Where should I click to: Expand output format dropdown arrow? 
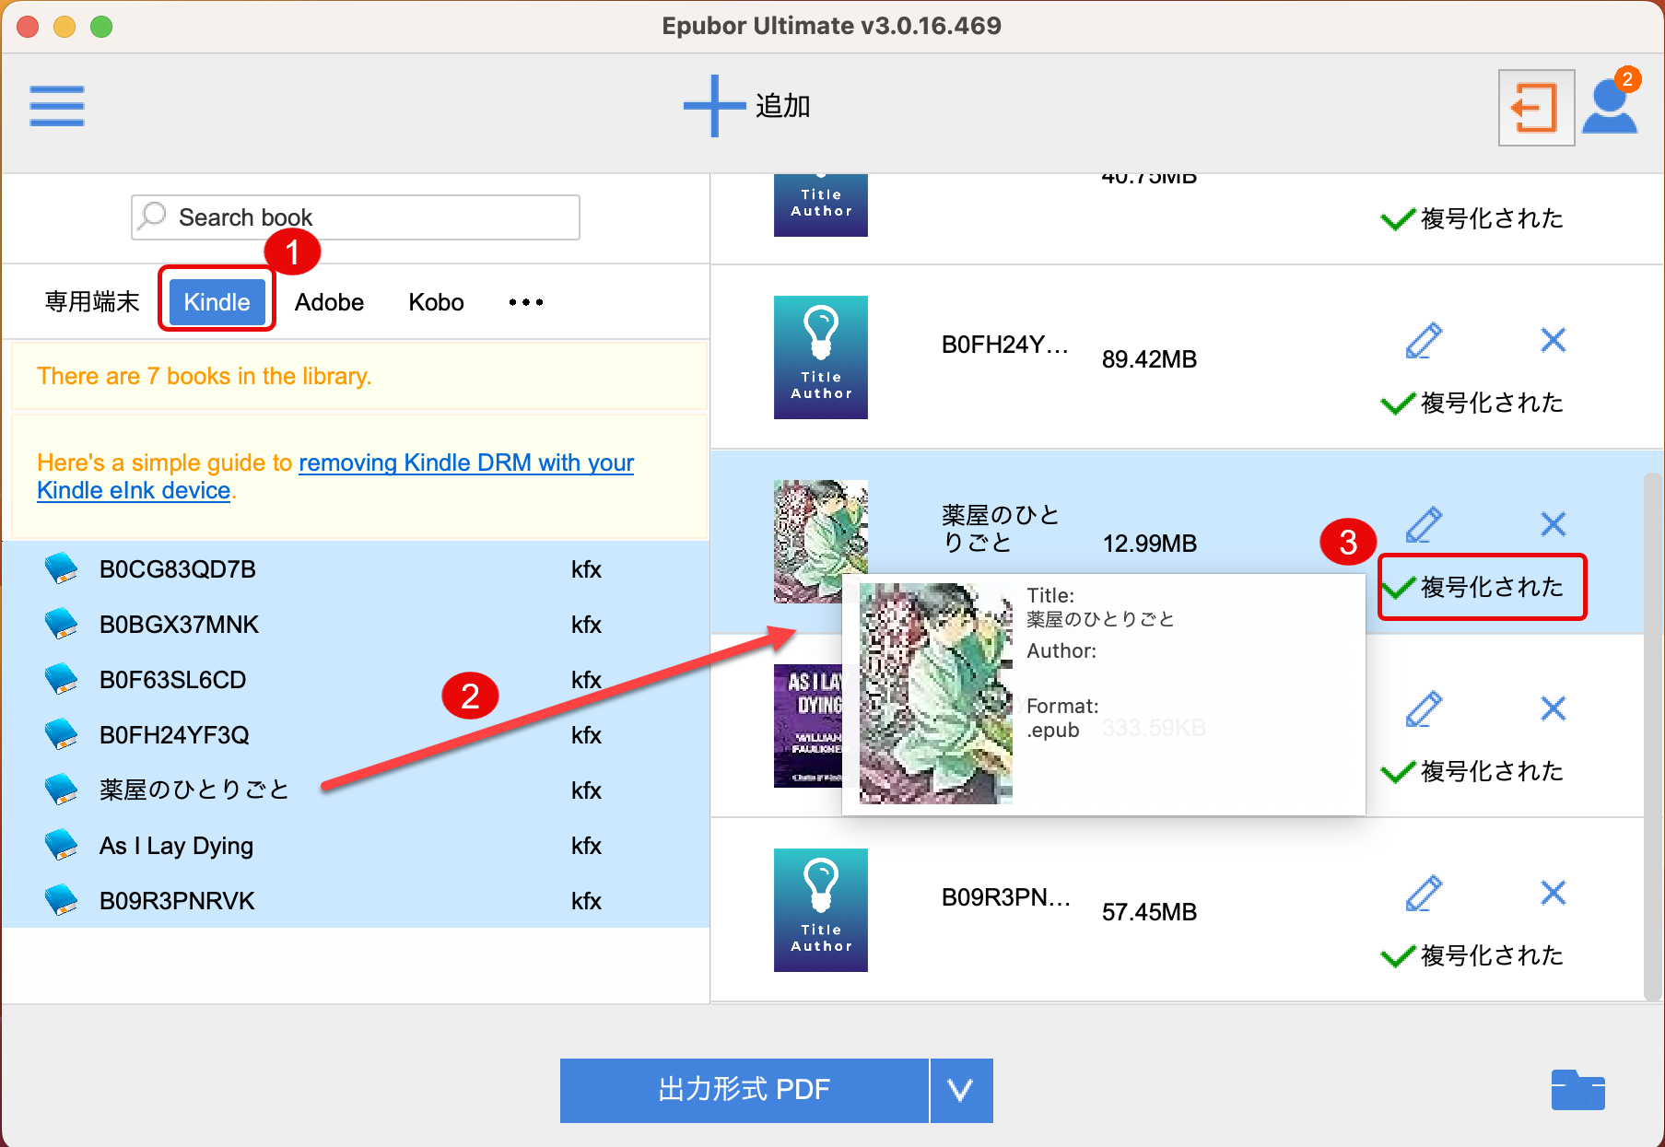click(x=961, y=1090)
